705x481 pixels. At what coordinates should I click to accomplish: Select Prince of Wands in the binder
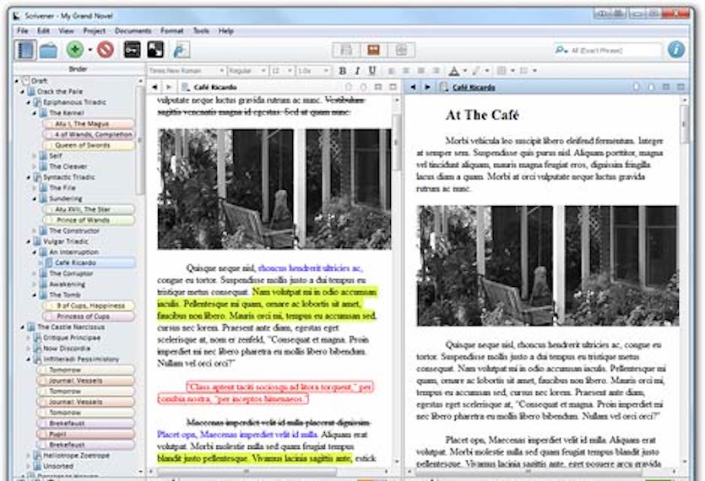[88, 220]
